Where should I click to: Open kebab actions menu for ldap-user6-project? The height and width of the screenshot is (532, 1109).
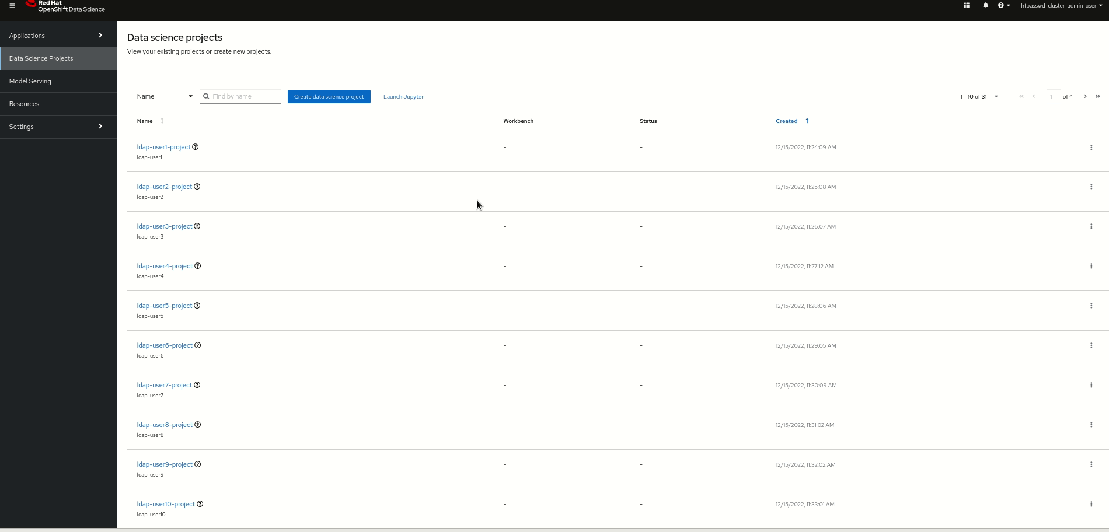(x=1091, y=346)
